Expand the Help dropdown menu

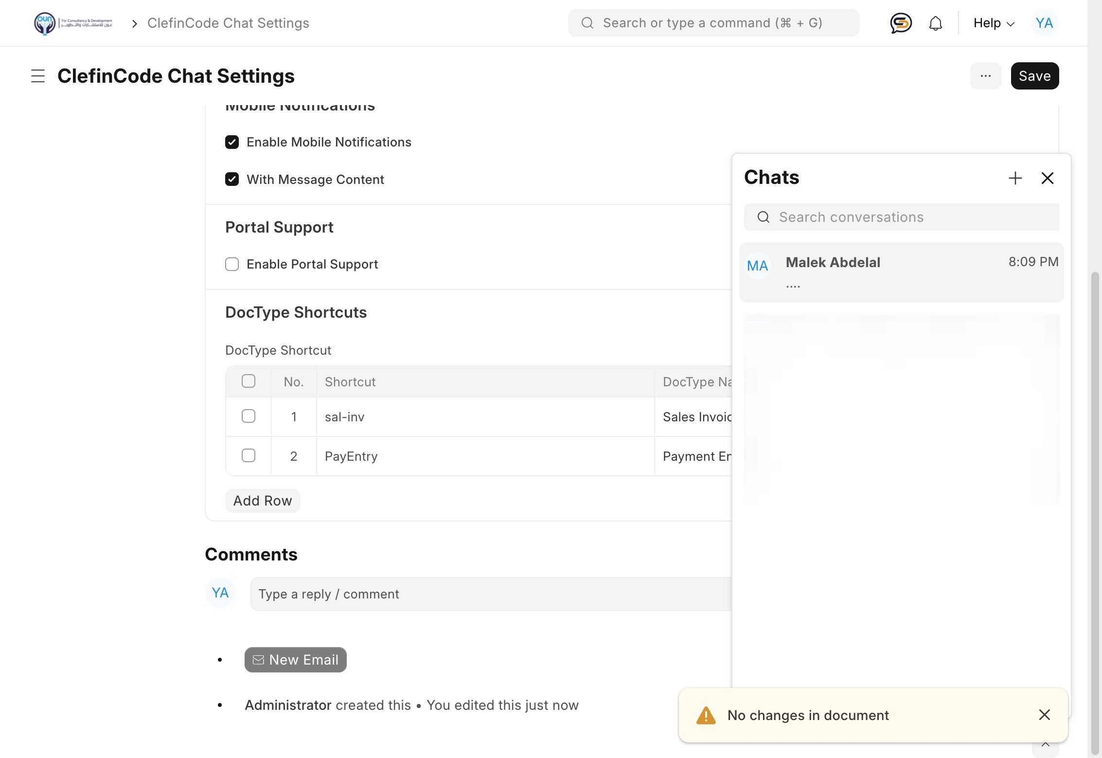point(994,23)
